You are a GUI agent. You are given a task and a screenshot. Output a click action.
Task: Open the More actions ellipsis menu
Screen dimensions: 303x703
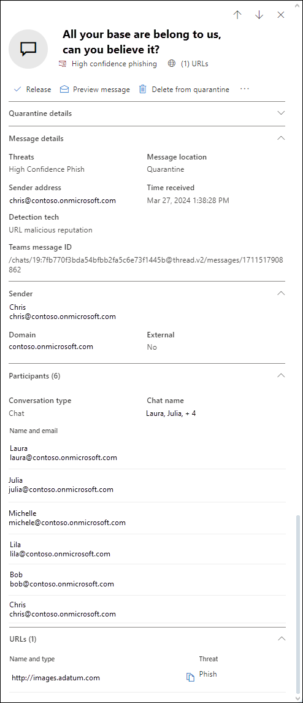pos(244,89)
